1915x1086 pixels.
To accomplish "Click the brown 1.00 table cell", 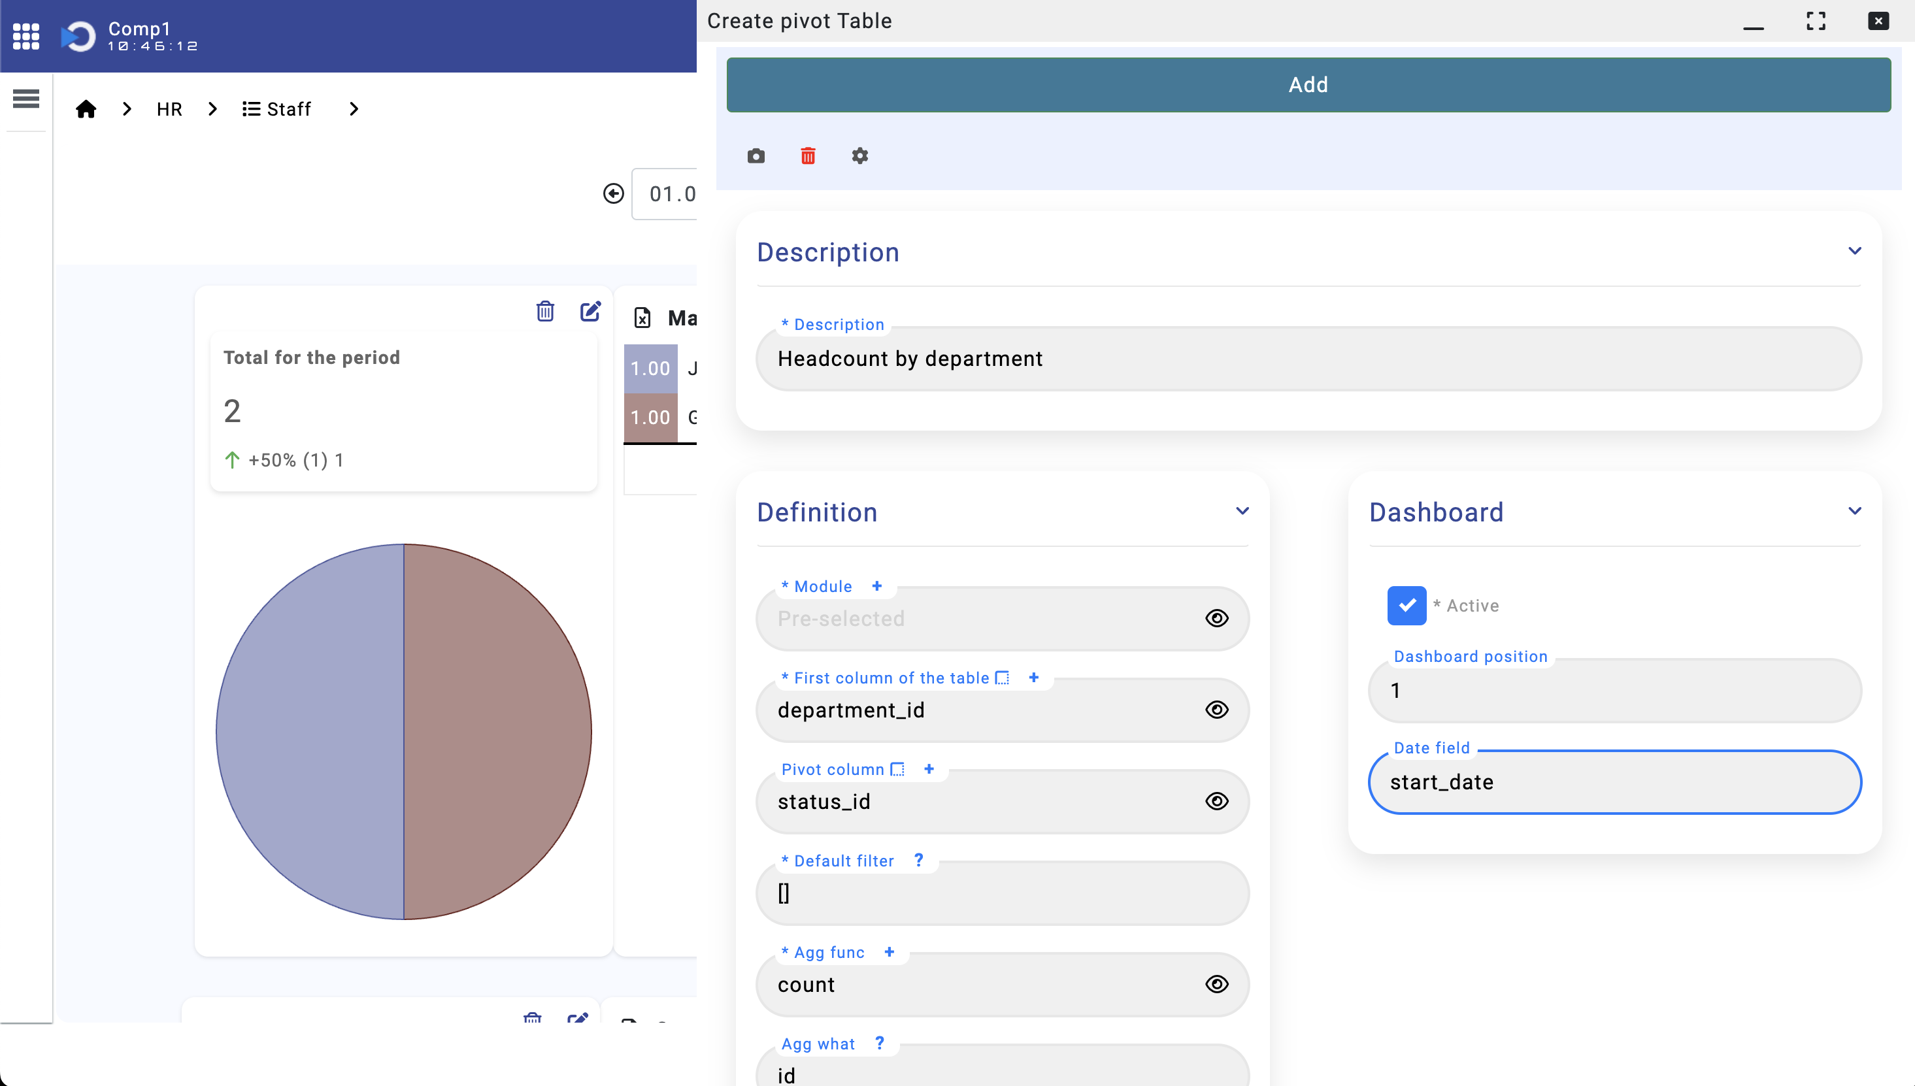I will click(650, 418).
